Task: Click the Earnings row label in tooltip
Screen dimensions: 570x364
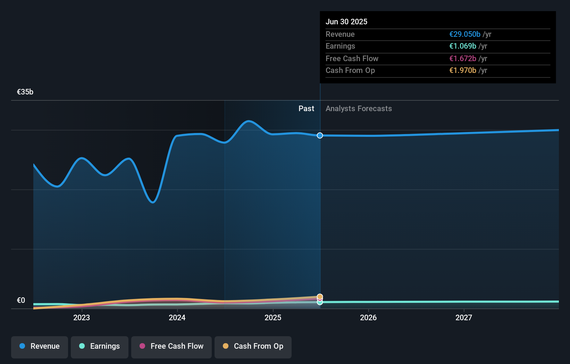Action: (340, 46)
